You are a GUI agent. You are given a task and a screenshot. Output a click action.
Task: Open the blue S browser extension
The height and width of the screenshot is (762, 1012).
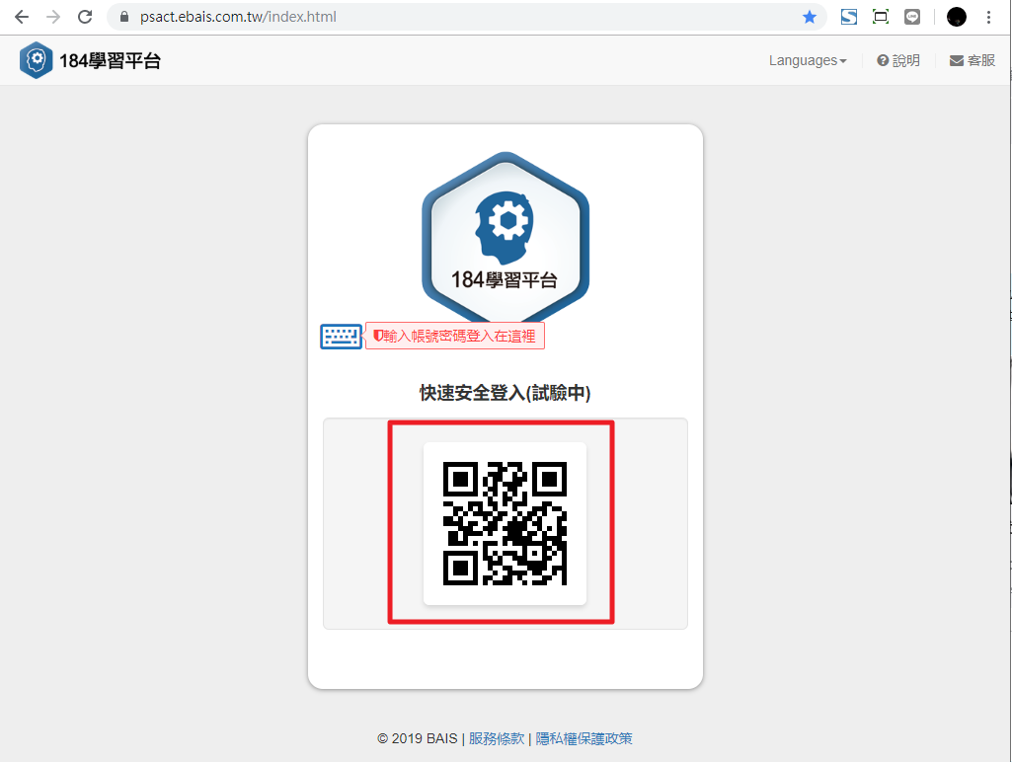tap(849, 17)
